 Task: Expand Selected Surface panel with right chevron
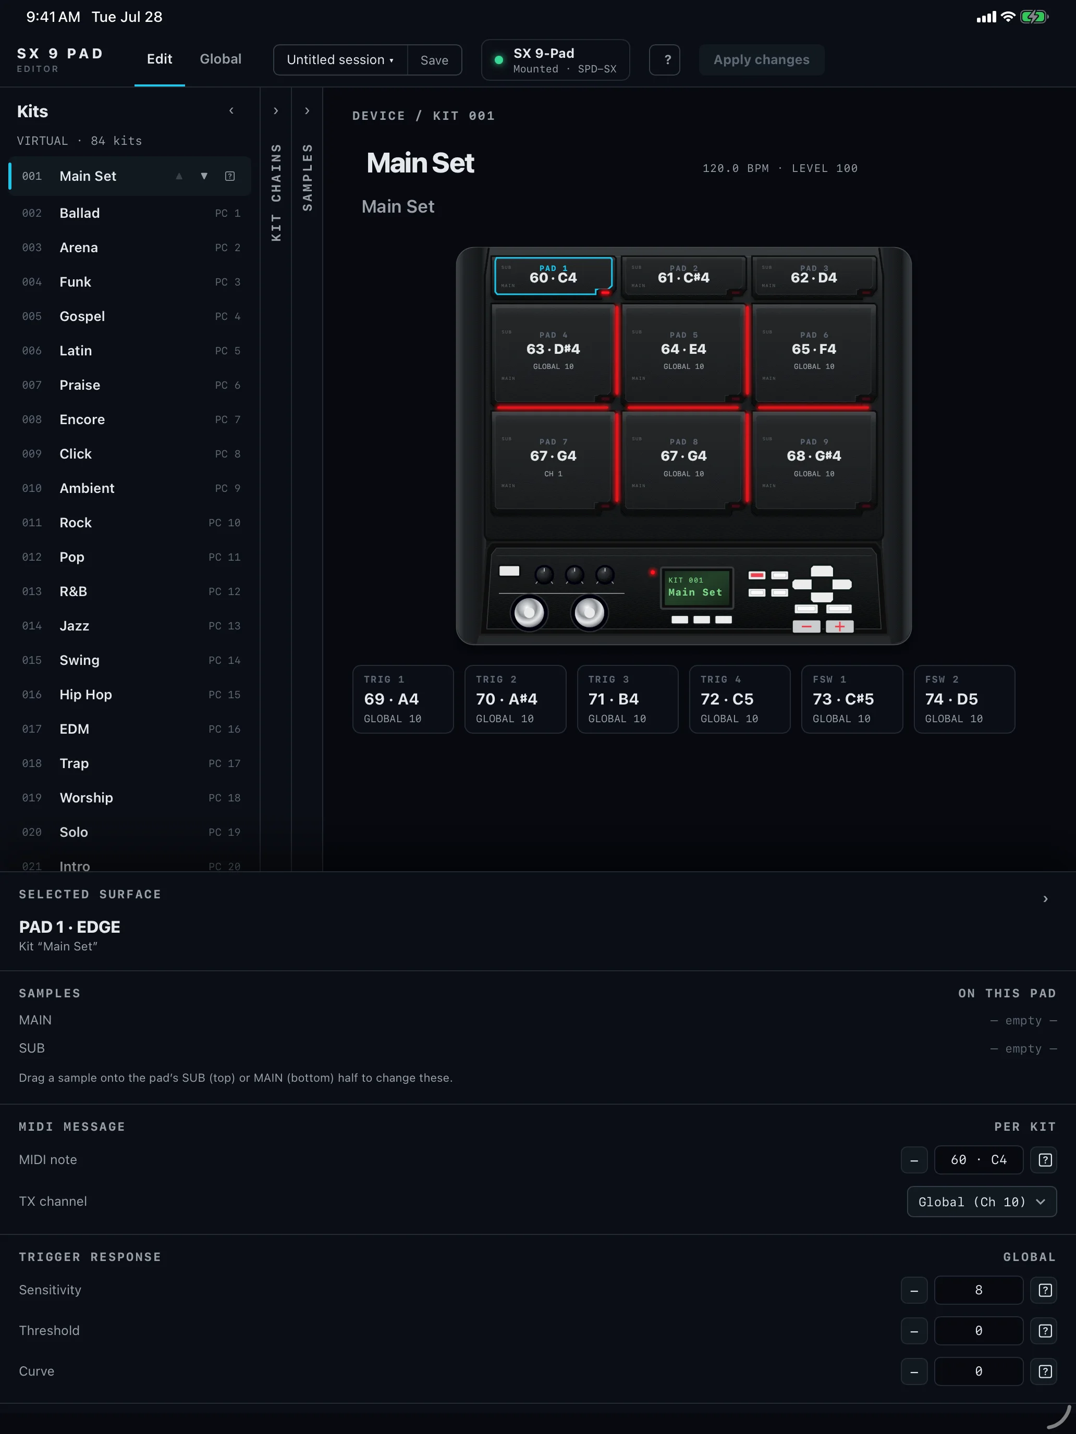(x=1045, y=898)
